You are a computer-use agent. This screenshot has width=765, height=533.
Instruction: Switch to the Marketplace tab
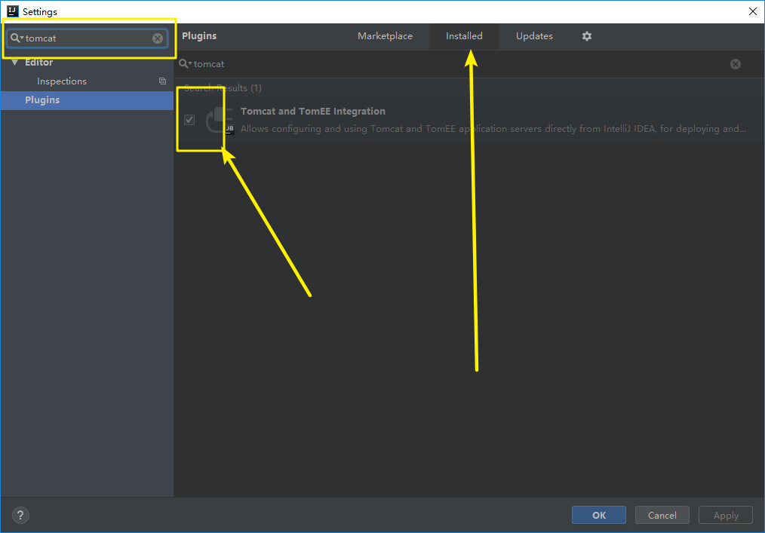pos(385,36)
